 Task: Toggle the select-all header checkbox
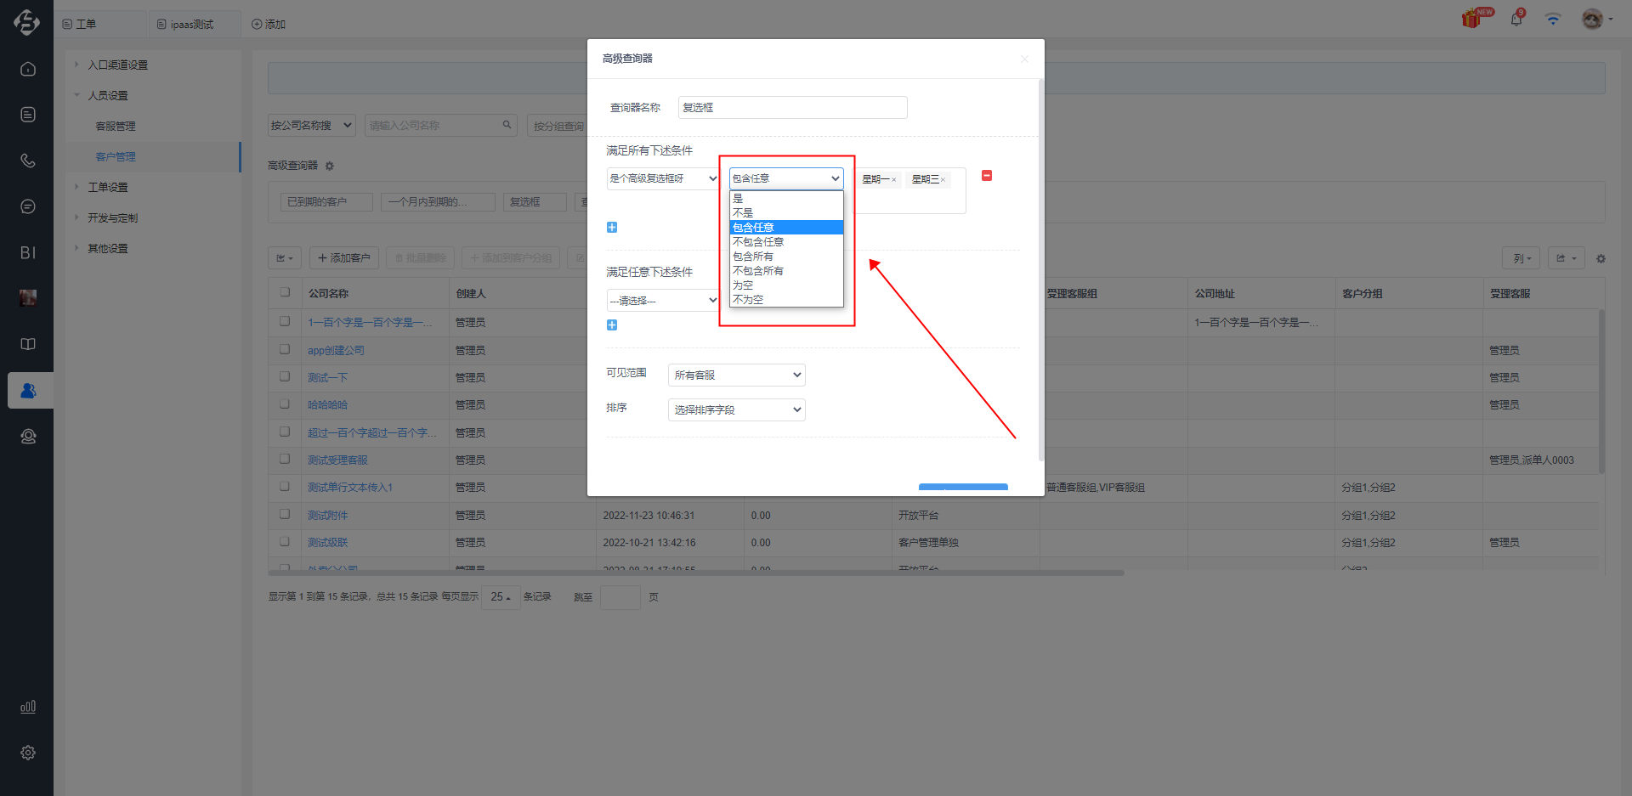coord(285,292)
